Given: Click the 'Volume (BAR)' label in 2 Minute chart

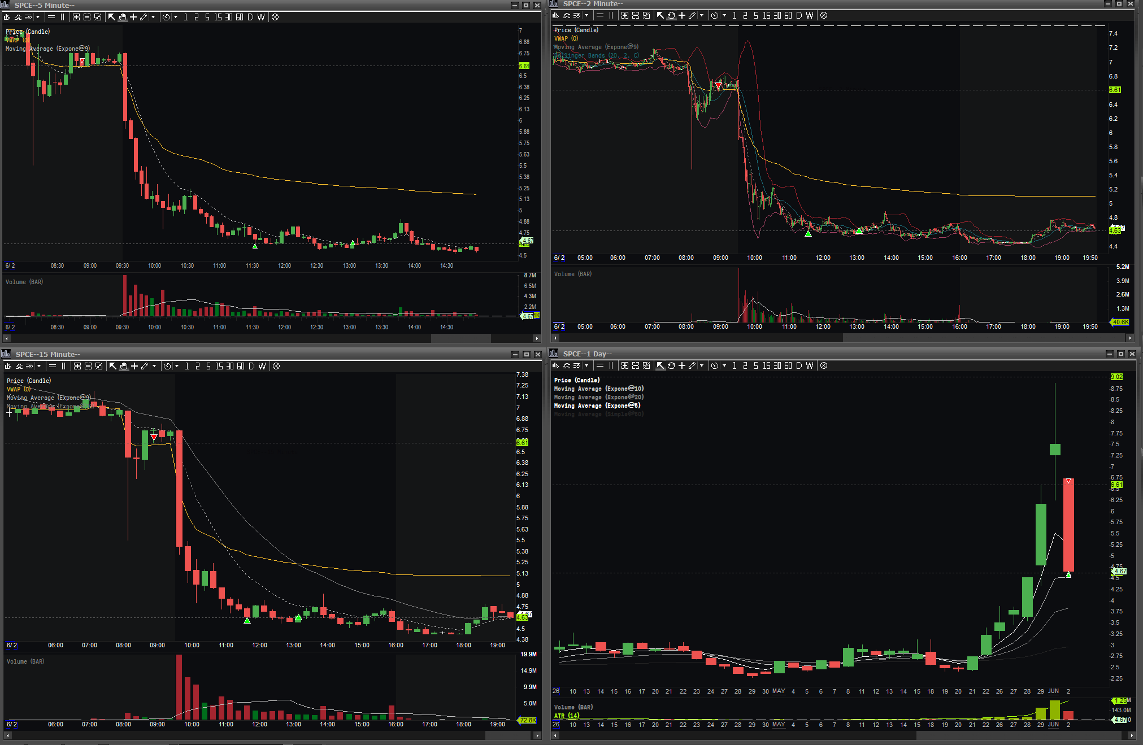Looking at the screenshot, I should pos(573,274).
